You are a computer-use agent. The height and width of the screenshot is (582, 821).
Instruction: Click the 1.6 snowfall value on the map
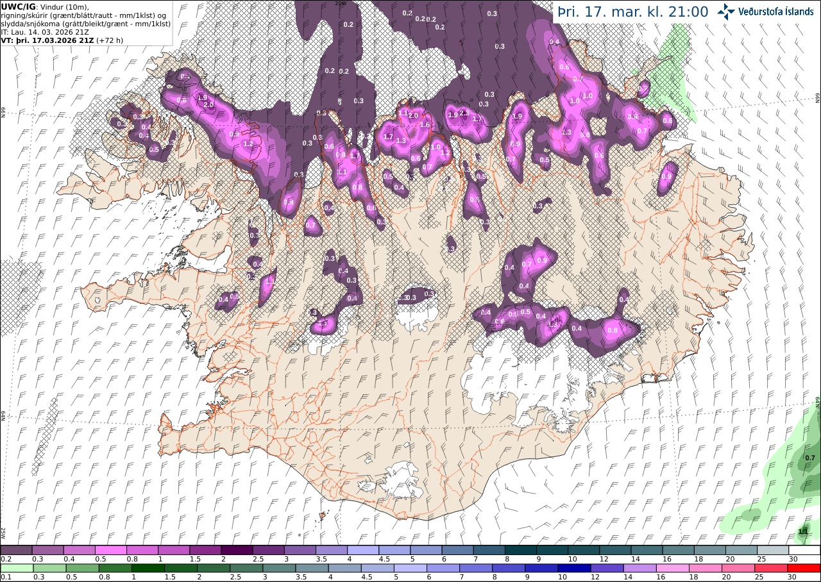424,125
